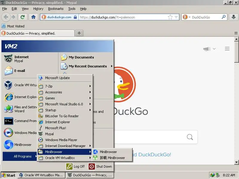Click the DuckDuckGo taskbar button

90,175
